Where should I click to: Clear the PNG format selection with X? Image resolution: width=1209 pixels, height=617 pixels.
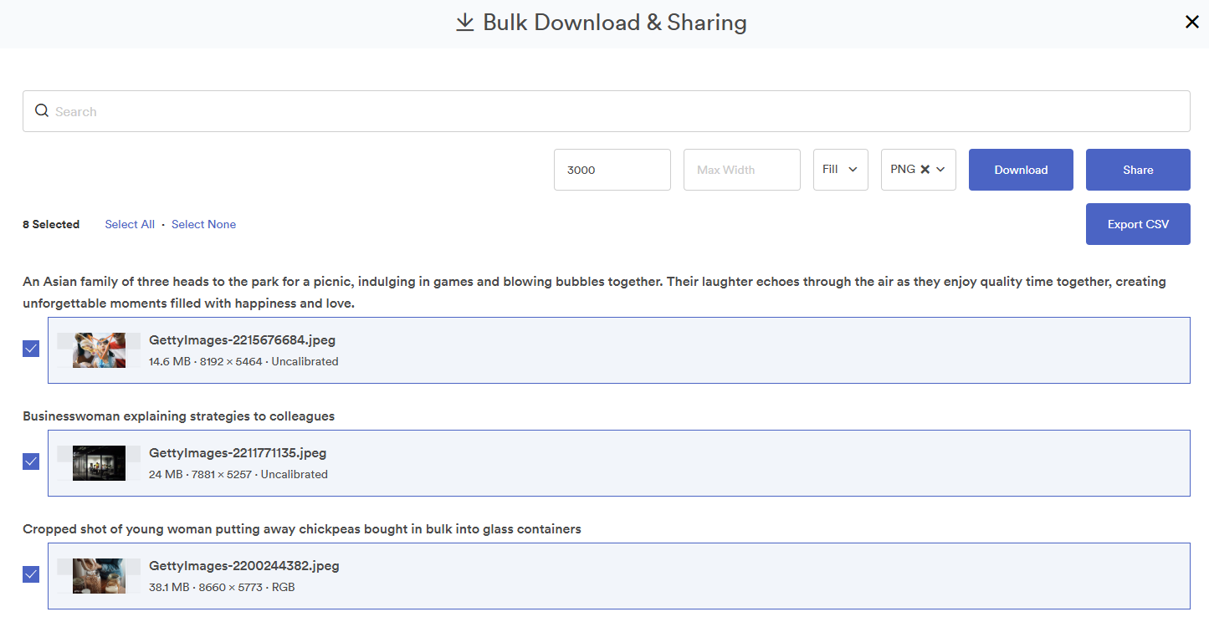click(x=925, y=170)
